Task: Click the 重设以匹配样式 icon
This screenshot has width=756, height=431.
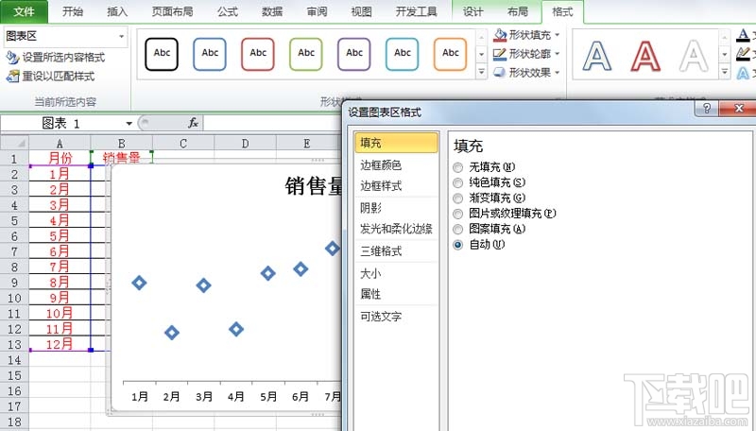Action: coord(12,77)
